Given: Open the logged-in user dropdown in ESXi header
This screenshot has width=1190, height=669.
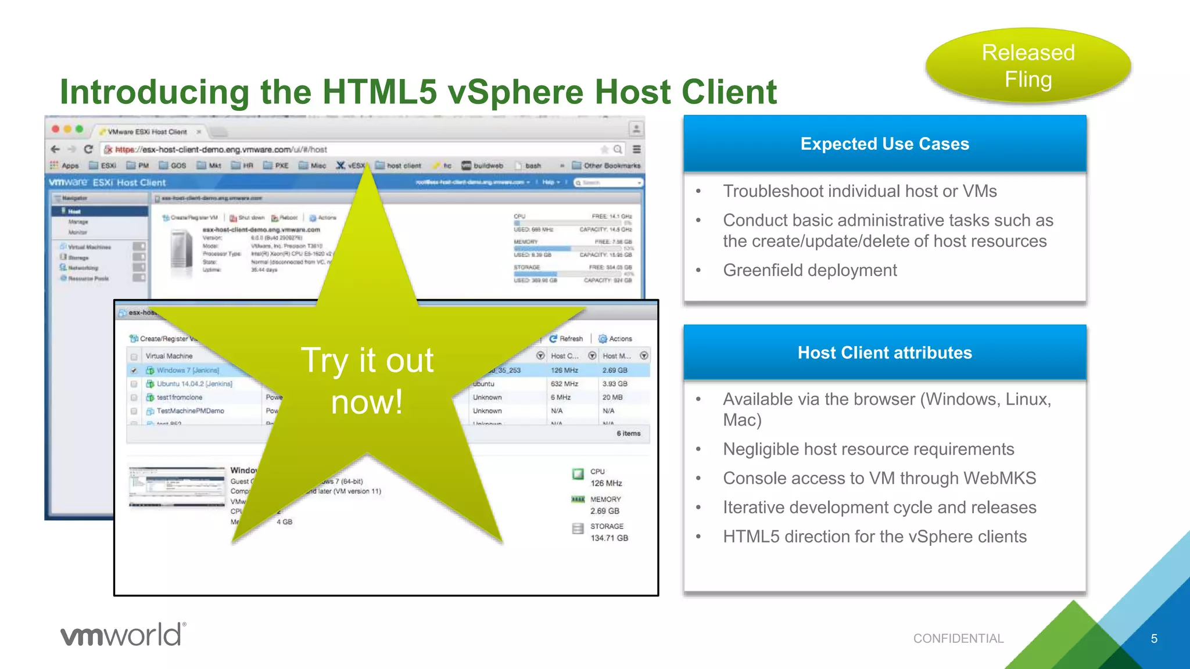Looking at the screenshot, I should [473, 182].
